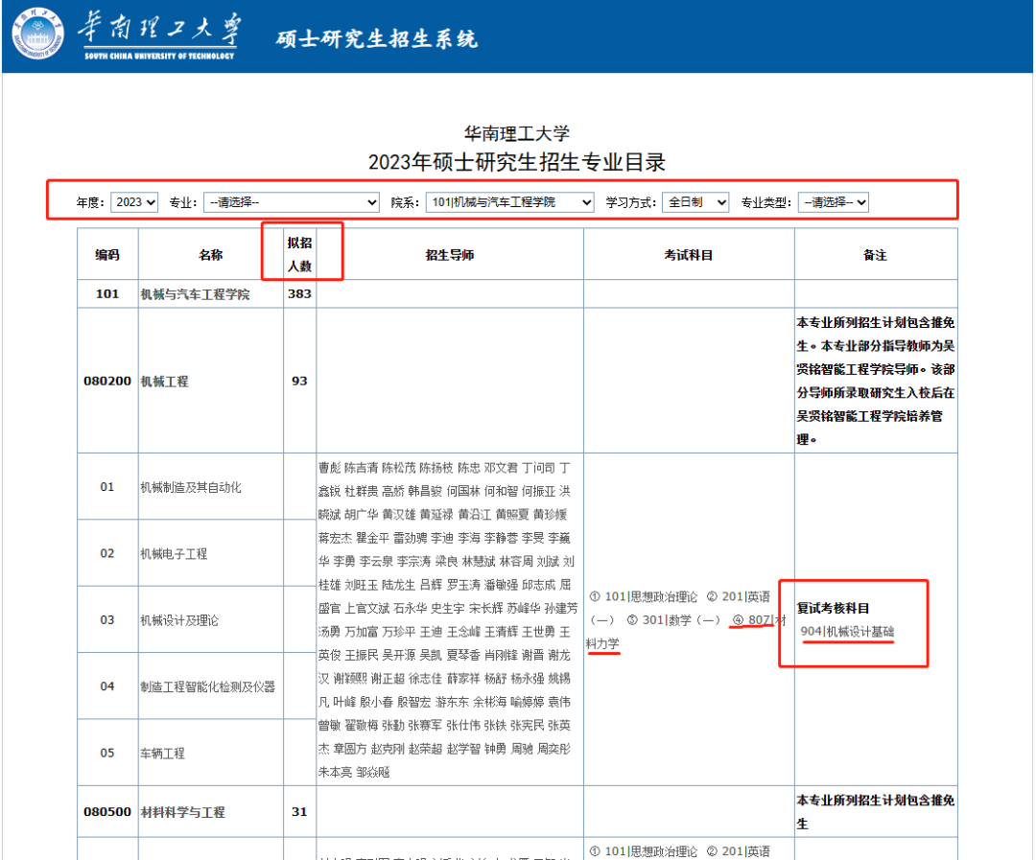Open the 专业类型 请选择 dropdown

pos(834,202)
